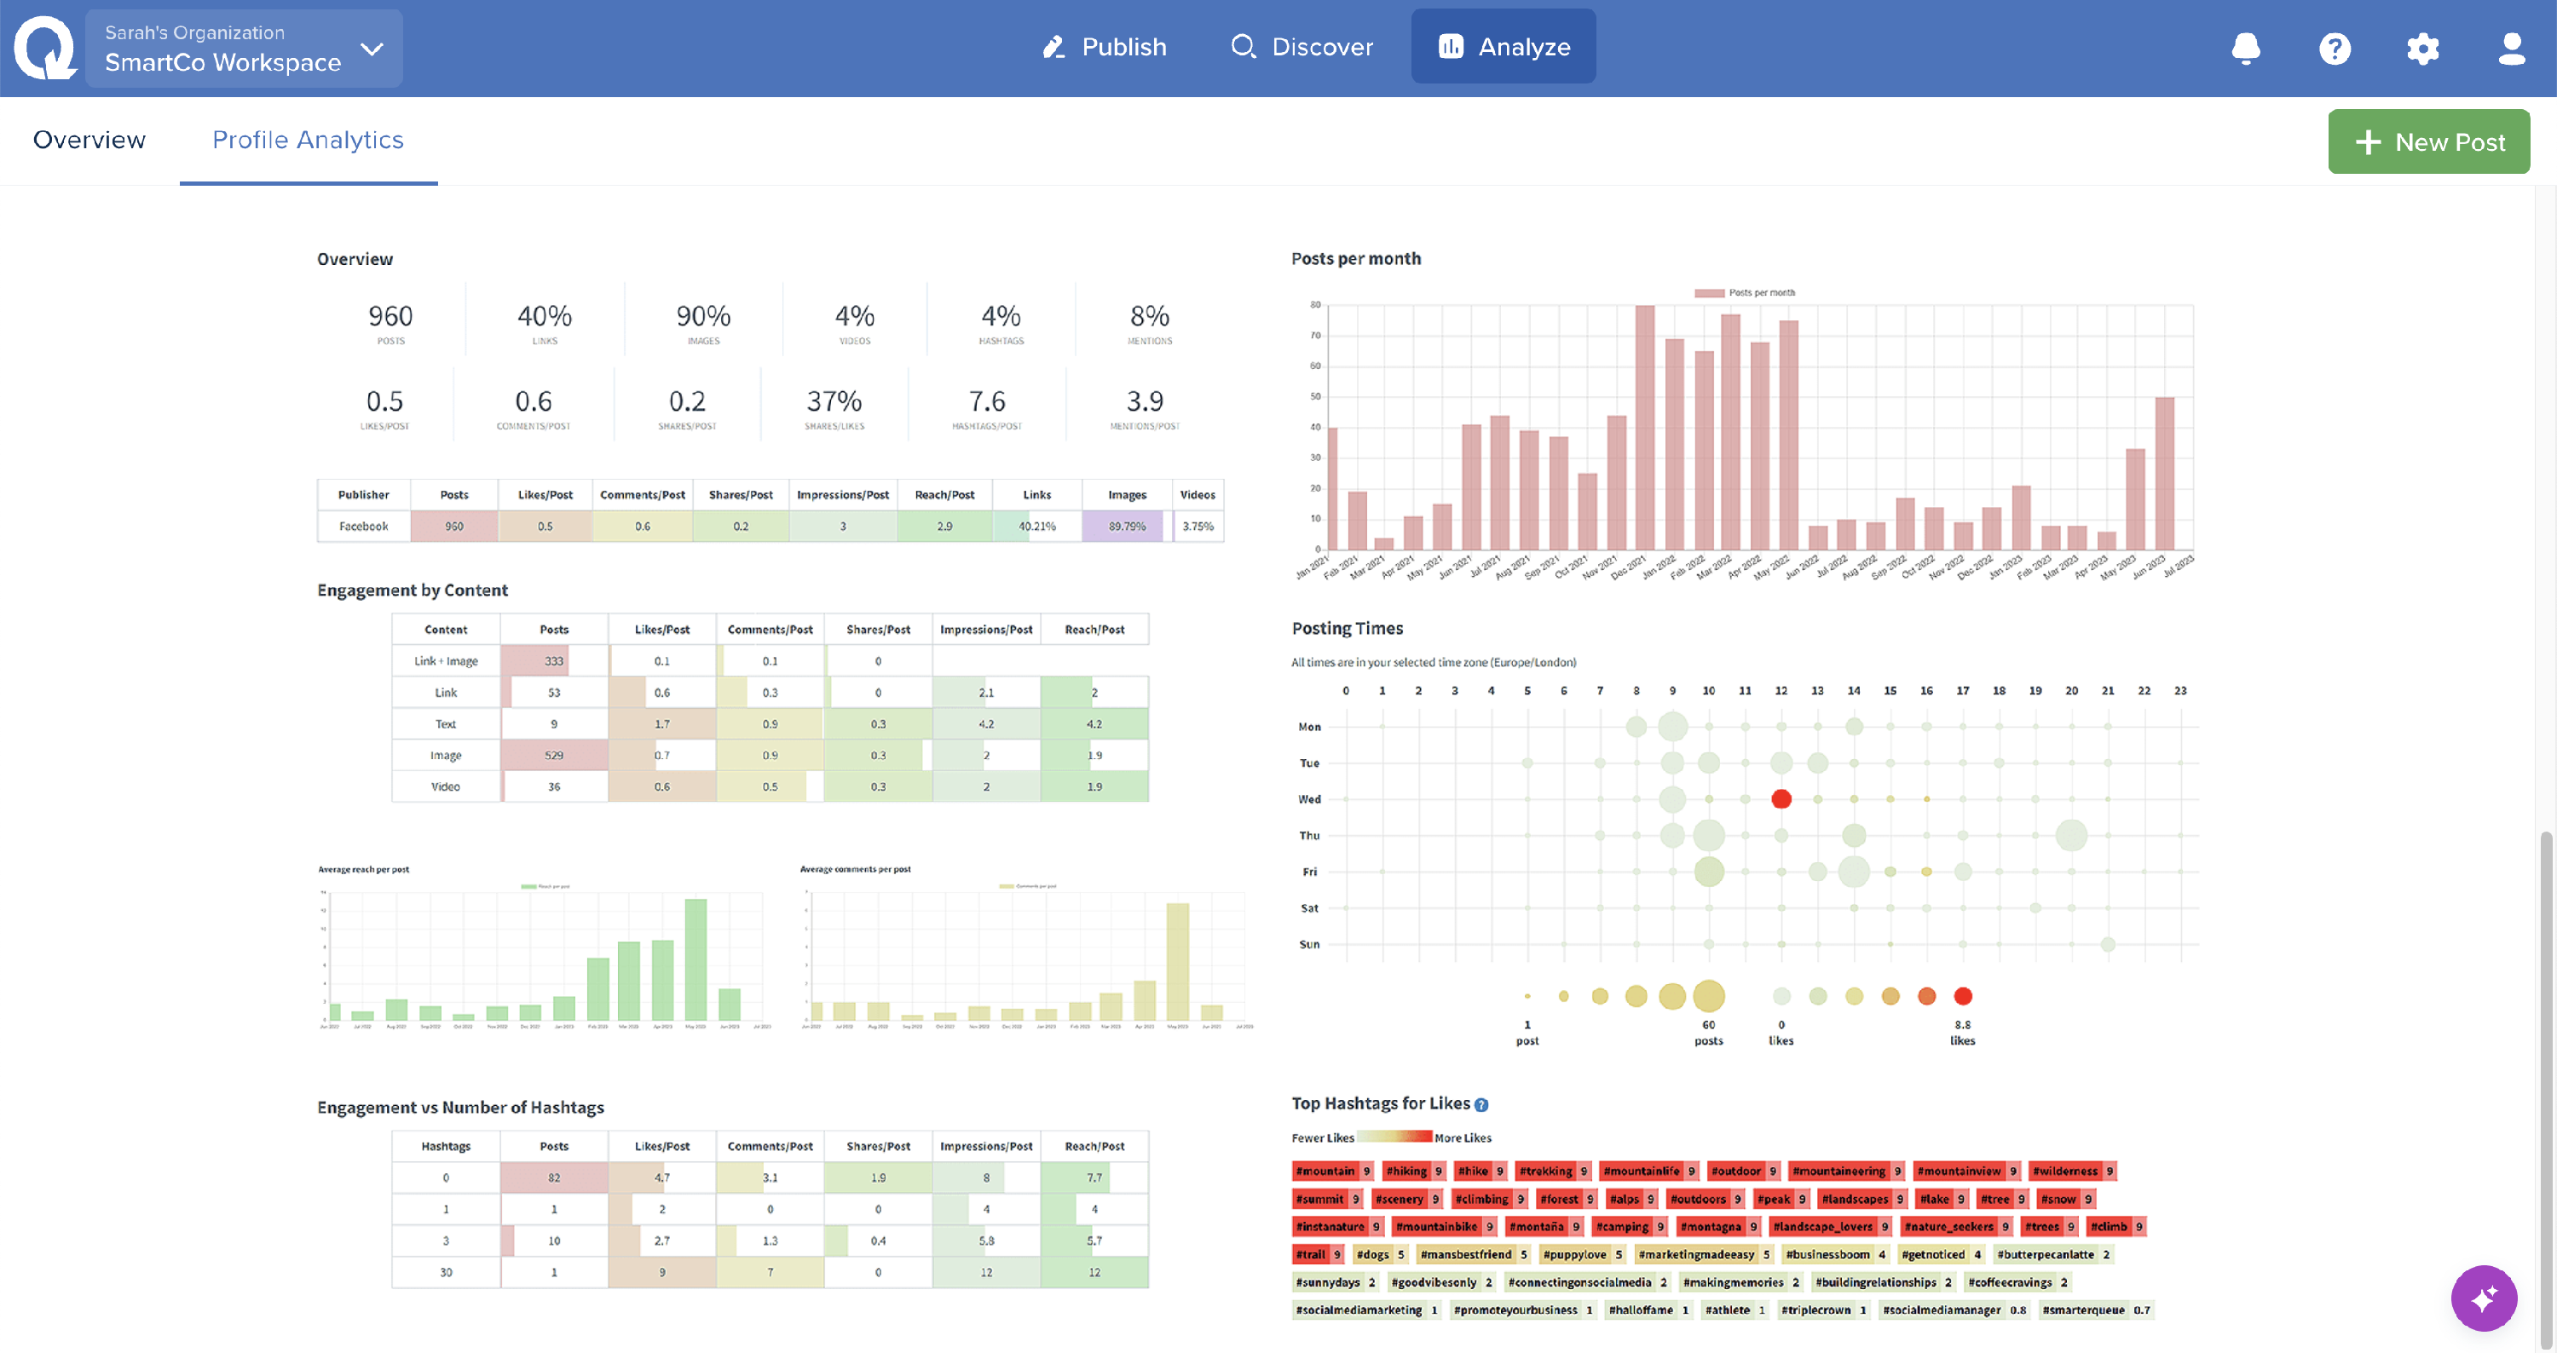This screenshot has width=2557, height=1353.
Task: Select the Profile Analytics tab
Action: tap(308, 140)
